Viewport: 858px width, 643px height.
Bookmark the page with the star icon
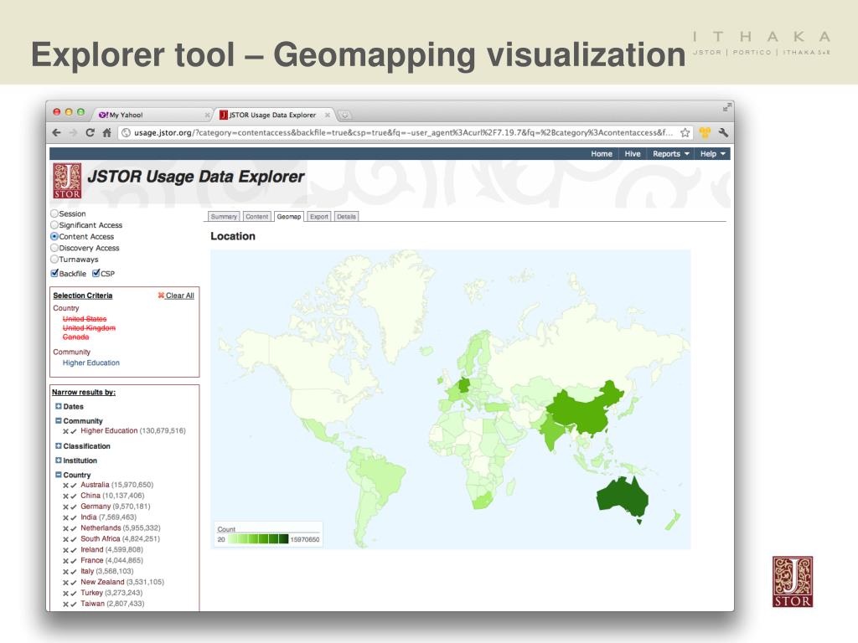pyautogui.click(x=685, y=131)
